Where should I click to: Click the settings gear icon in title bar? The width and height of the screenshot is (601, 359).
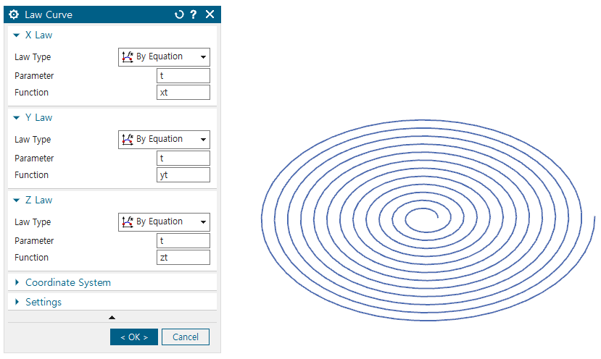point(14,14)
